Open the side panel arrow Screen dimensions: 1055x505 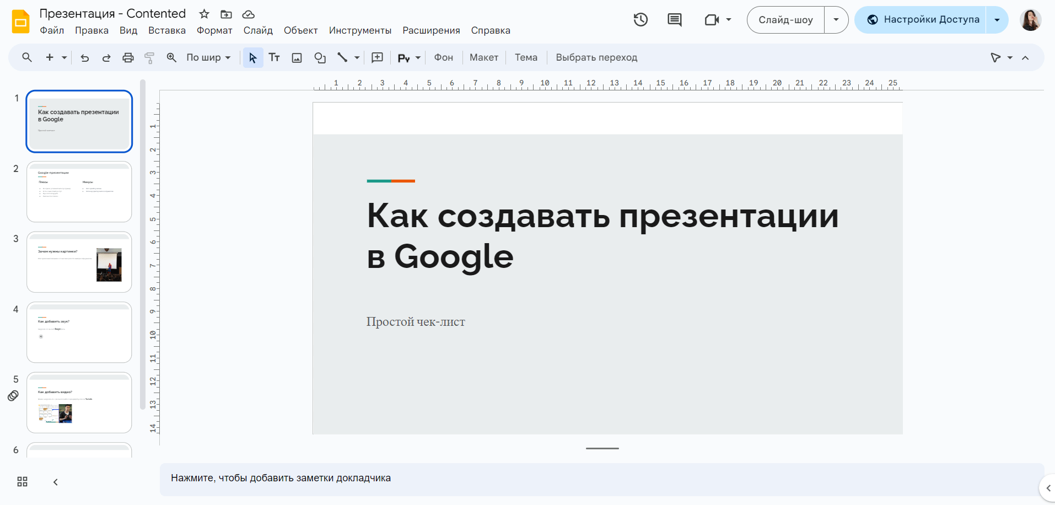coord(1048,488)
